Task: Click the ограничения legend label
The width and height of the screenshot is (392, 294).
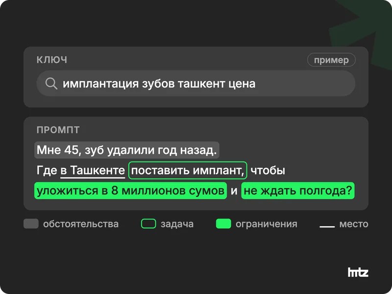Action: coord(267,224)
